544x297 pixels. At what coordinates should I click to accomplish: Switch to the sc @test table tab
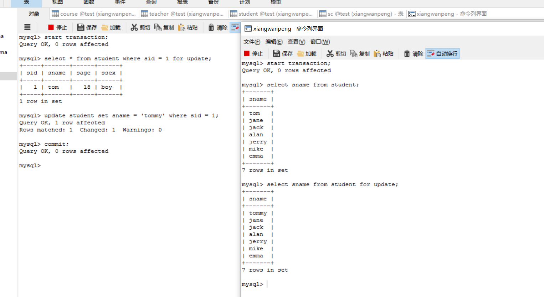pyautogui.click(x=361, y=14)
